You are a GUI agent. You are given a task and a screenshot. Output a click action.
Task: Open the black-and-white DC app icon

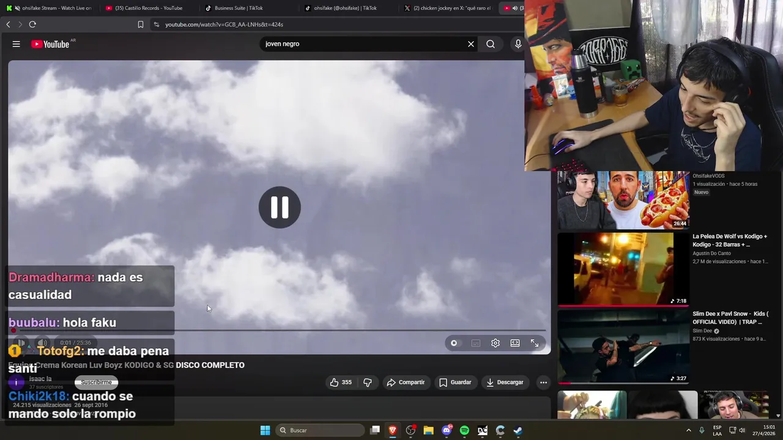(x=482, y=430)
